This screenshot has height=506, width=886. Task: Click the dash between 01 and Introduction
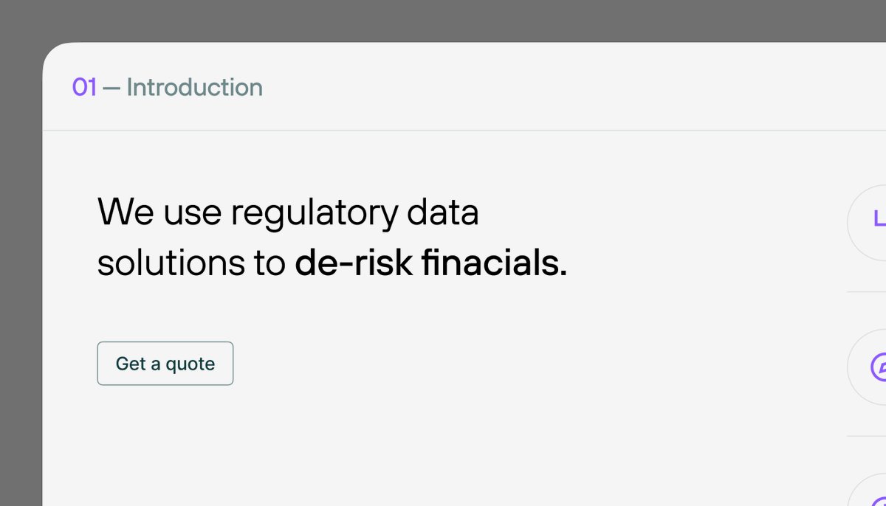(111, 89)
